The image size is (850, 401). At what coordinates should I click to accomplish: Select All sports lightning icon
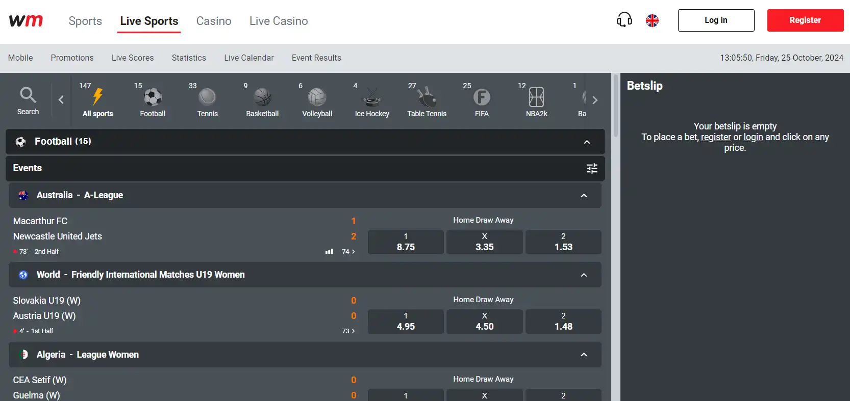(98, 96)
